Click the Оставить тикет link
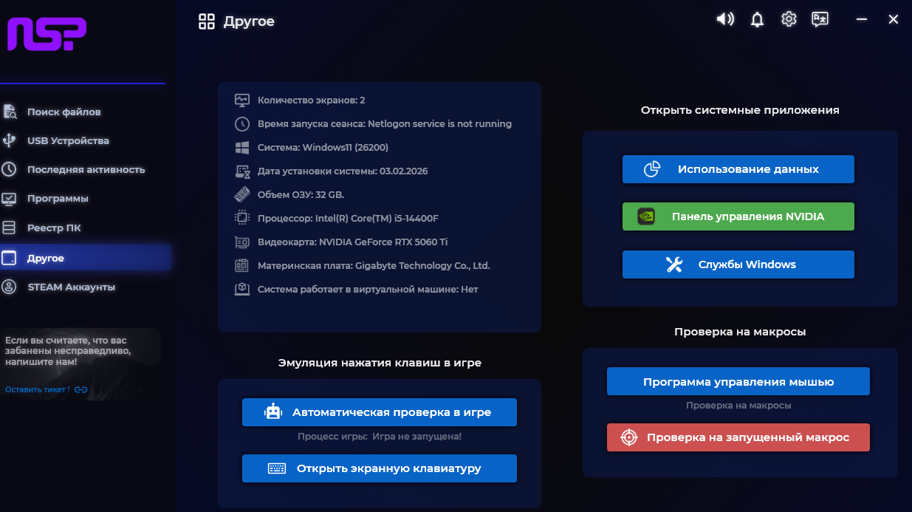Screen dimensions: 912x512 [x=37, y=389]
